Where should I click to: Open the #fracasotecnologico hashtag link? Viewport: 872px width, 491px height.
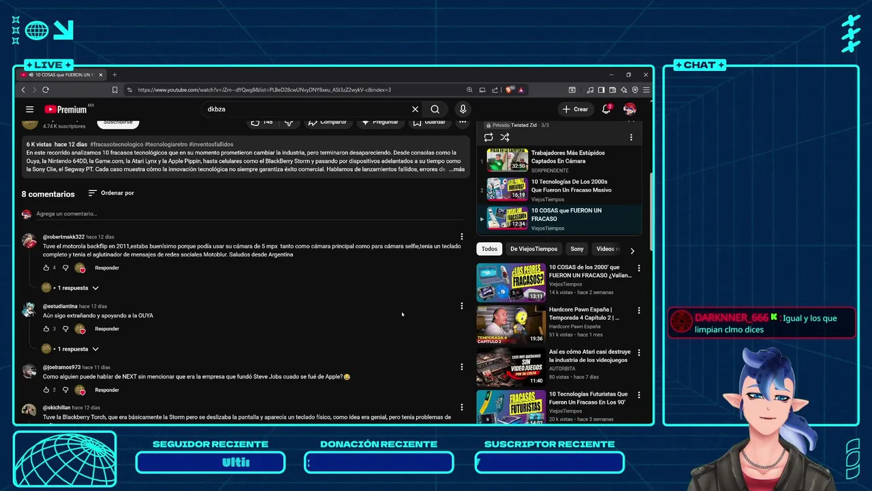pyautogui.click(x=116, y=145)
